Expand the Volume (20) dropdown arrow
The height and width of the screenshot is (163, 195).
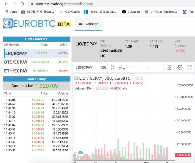pos(93,89)
